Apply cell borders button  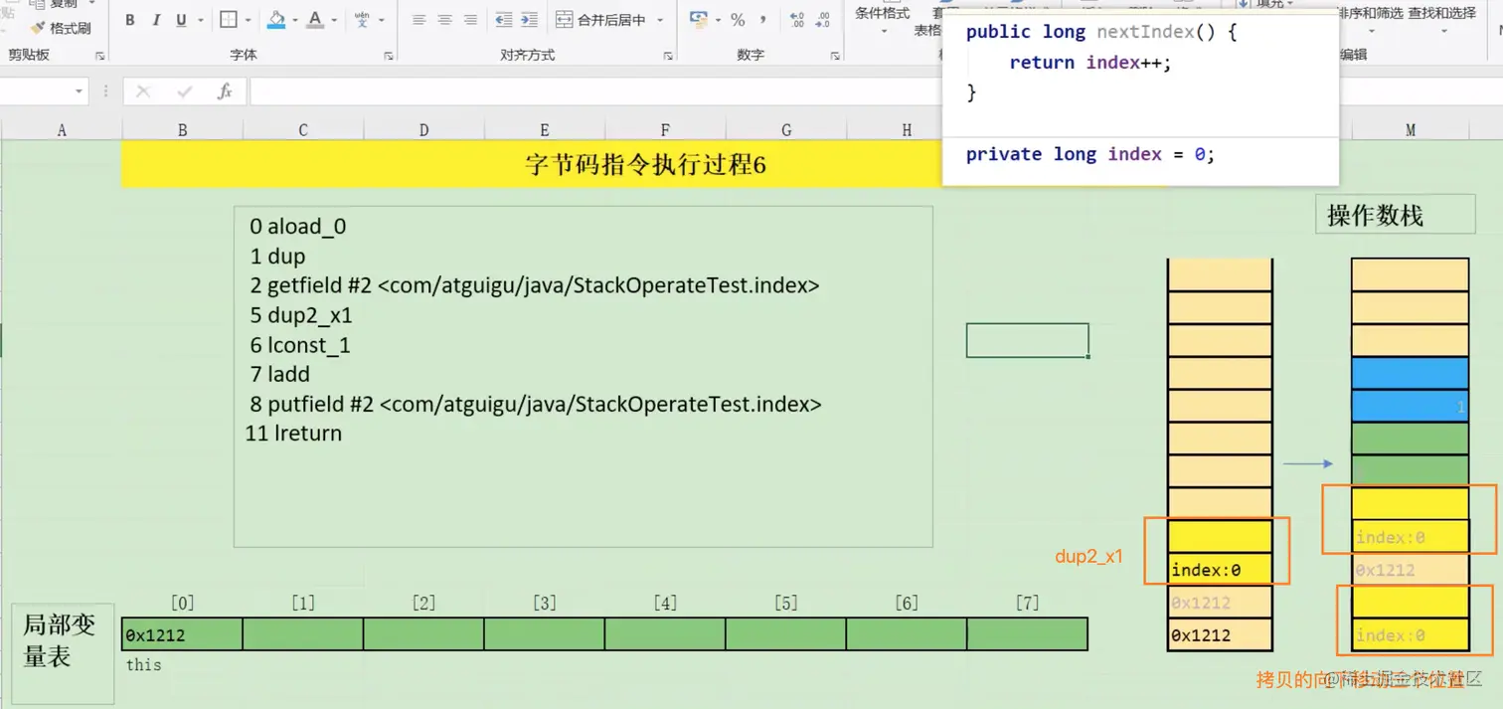(229, 20)
